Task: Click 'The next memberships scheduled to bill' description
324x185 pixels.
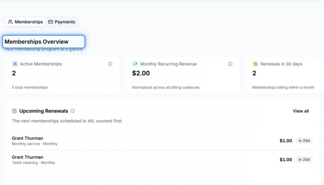Action: [67, 121]
